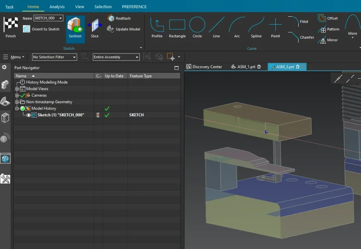Toggle the Cameras green checkmark

coord(23,95)
